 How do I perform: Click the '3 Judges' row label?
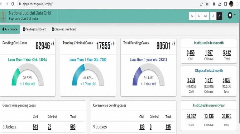(x=9, y=127)
